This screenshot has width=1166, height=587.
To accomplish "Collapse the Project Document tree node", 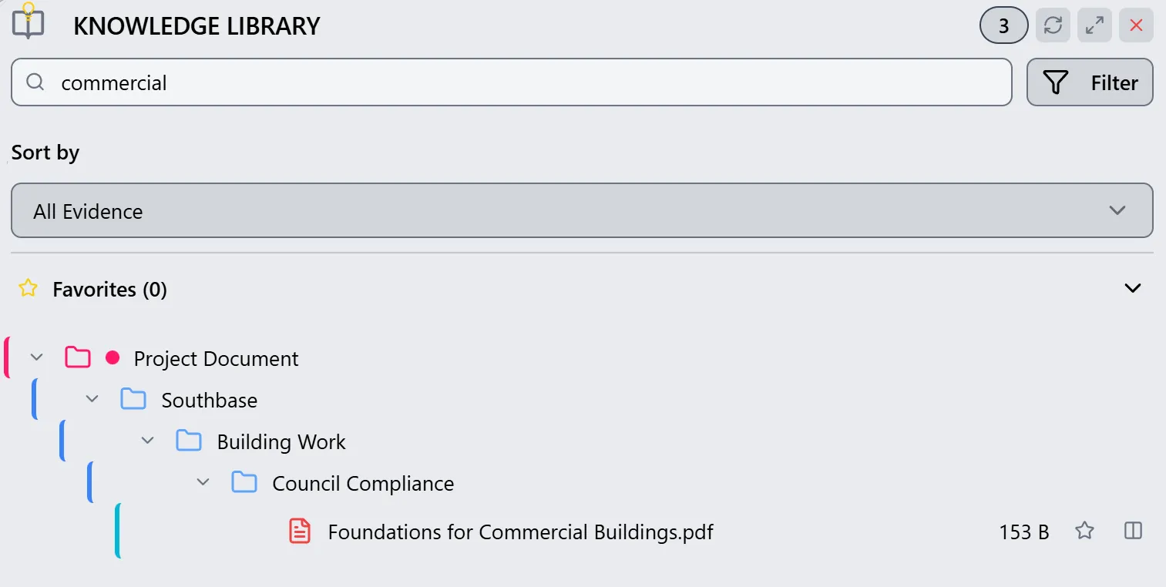I will point(36,358).
